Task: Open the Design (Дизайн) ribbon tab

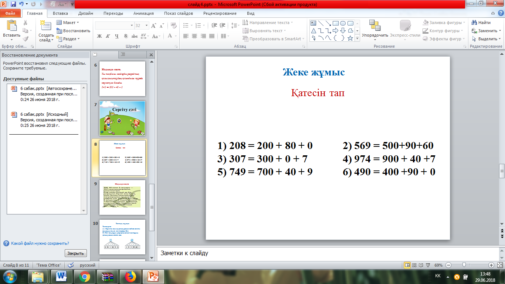Action: (x=85, y=13)
